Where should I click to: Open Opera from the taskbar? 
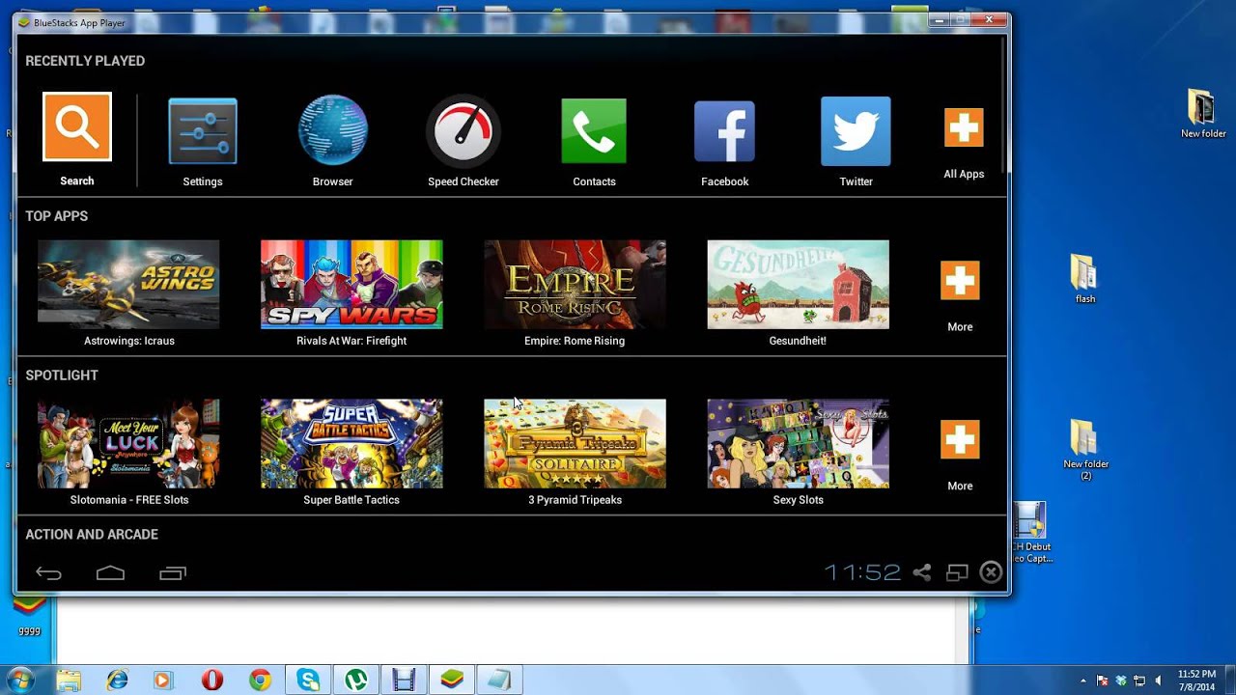[x=212, y=681]
